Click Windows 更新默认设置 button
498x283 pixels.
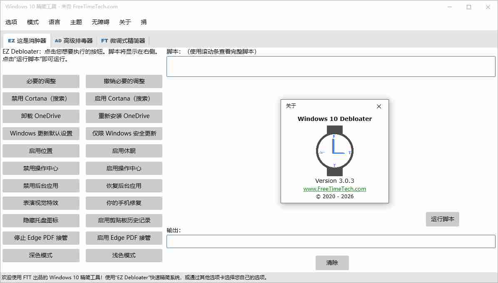pyautogui.click(x=41, y=133)
